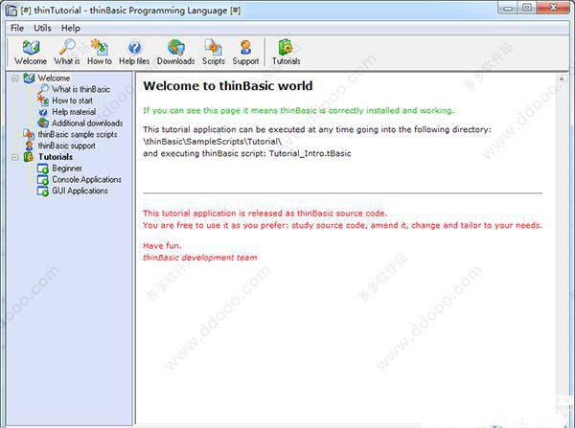Open the Tutorials toolbar icon
The image size is (575, 428).
point(286,47)
